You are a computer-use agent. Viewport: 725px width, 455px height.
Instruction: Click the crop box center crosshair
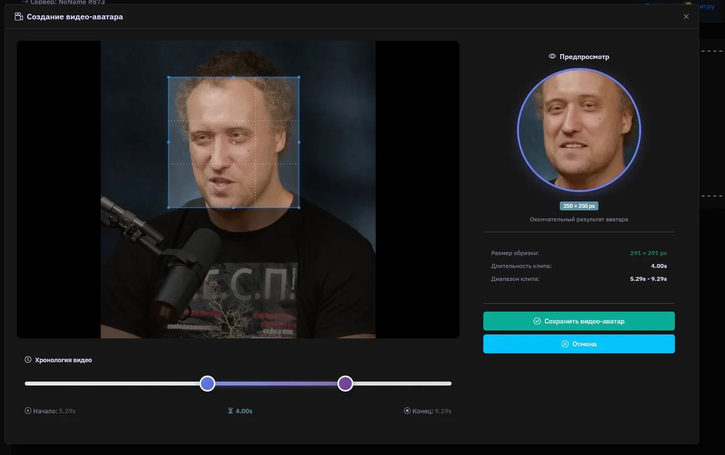click(x=234, y=142)
